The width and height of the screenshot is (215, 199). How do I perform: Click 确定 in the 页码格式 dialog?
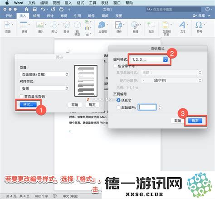coord(195,121)
